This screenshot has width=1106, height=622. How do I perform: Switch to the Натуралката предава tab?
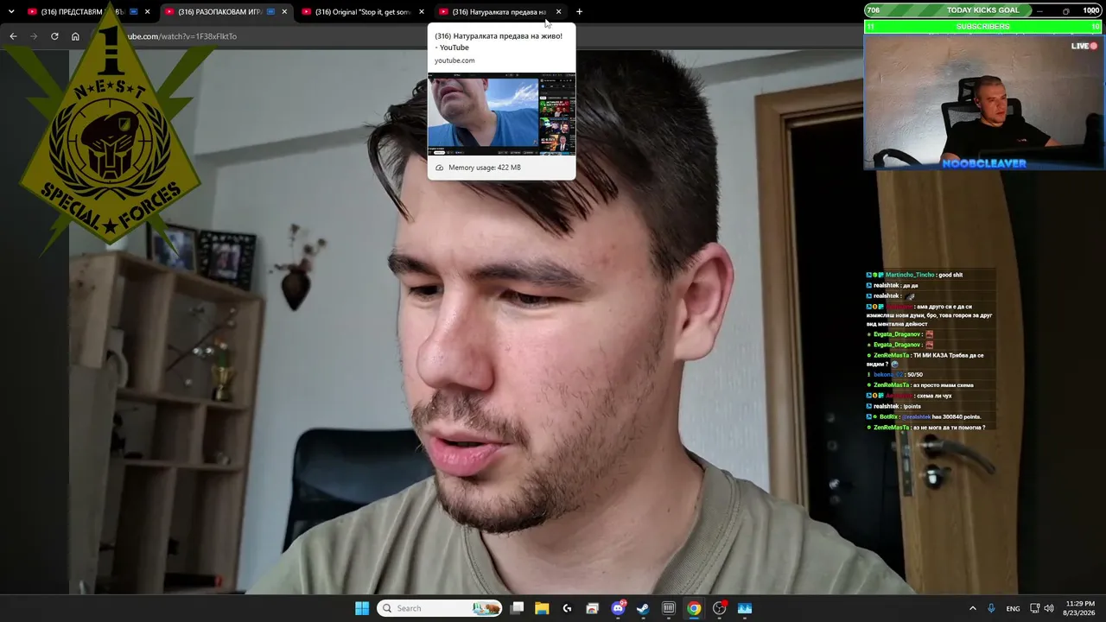coord(499,12)
